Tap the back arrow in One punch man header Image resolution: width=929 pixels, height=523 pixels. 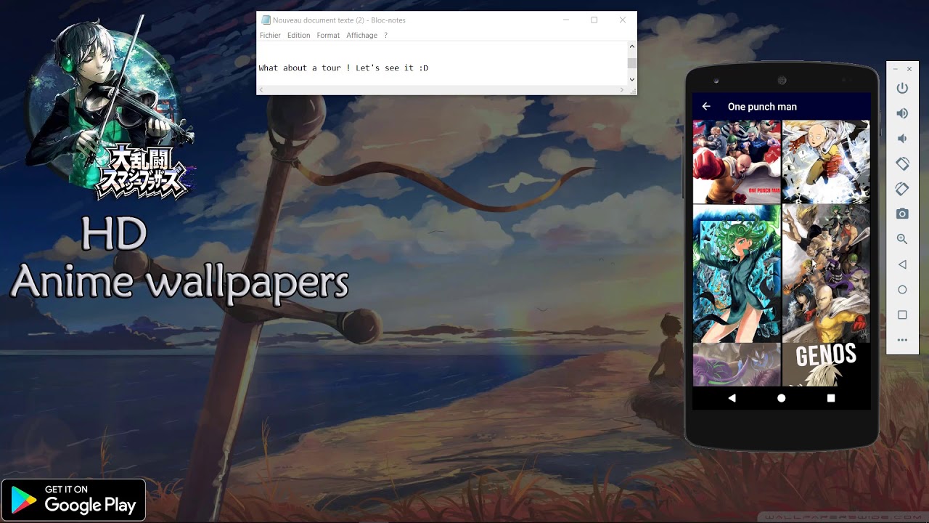click(706, 106)
